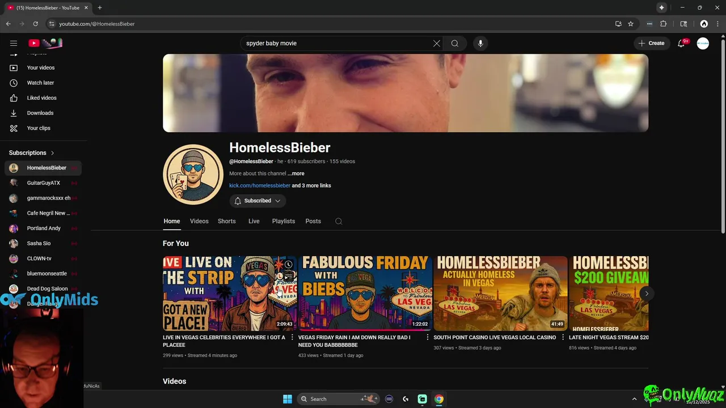
Task: Expand 'and 3 more links'
Action: point(311,185)
